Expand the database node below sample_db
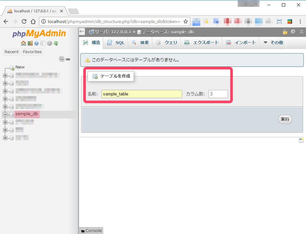Image resolution: width=306 pixels, height=234 pixels. (x=5, y=122)
